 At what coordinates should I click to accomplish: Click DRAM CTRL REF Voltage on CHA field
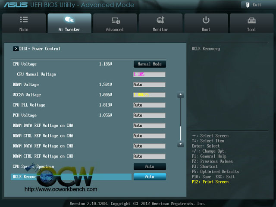coord(149,136)
